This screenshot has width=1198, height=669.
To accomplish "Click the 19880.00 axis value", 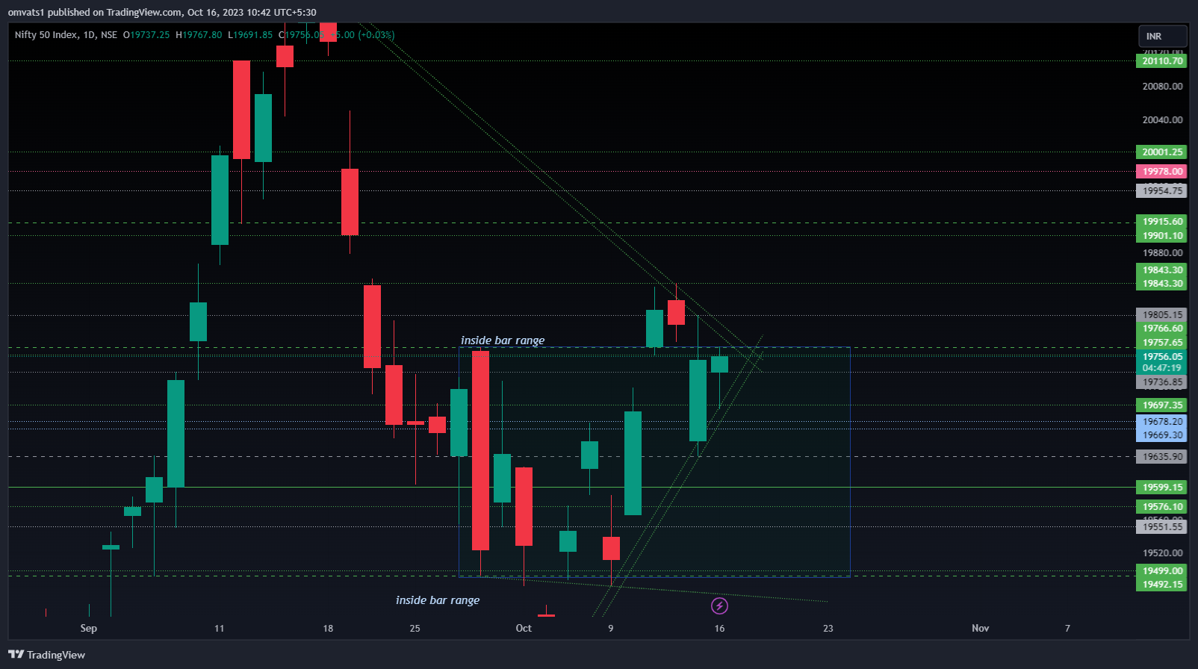I will click(1162, 253).
